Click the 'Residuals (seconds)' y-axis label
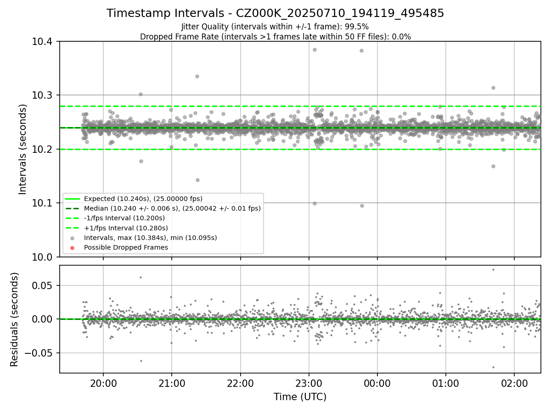The height and width of the screenshot is (413, 551). (x=15, y=319)
